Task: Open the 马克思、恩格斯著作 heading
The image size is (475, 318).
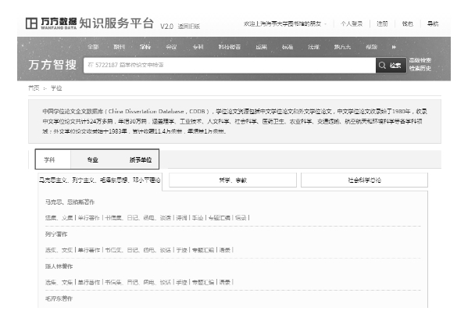Action: [x=70, y=202]
